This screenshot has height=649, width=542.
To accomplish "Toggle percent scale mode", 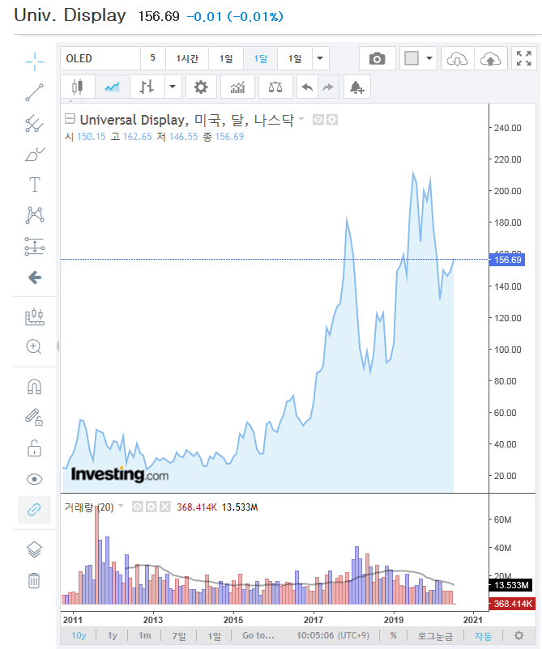I will tap(393, 635).
